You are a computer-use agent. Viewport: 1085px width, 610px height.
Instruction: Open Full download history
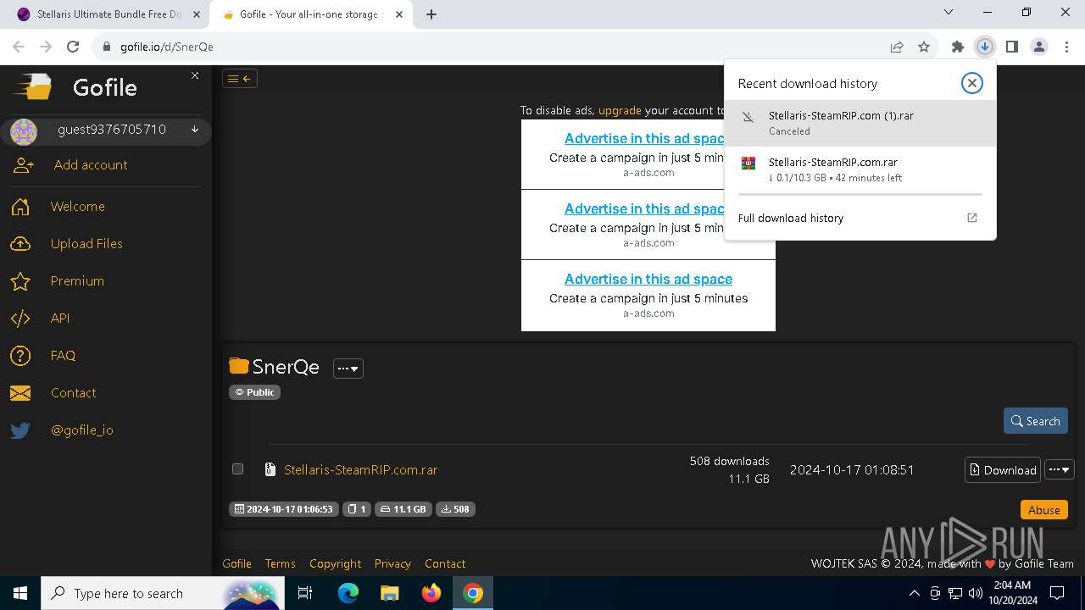click(x=860, y=218)
